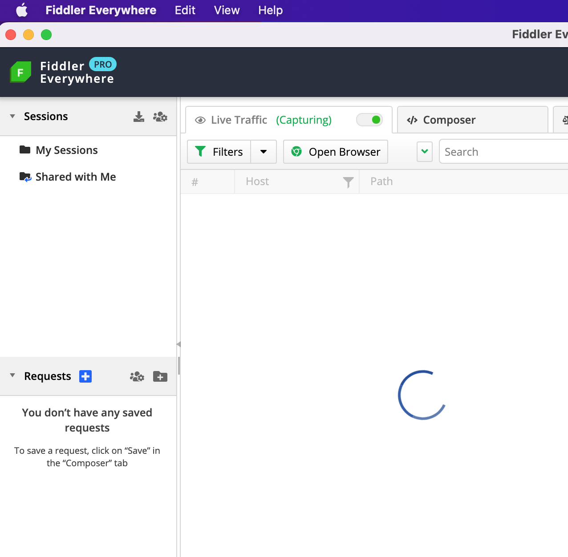Focus the Search input field
The height and width of the screenshot is (557, 568).
point(503,152)
